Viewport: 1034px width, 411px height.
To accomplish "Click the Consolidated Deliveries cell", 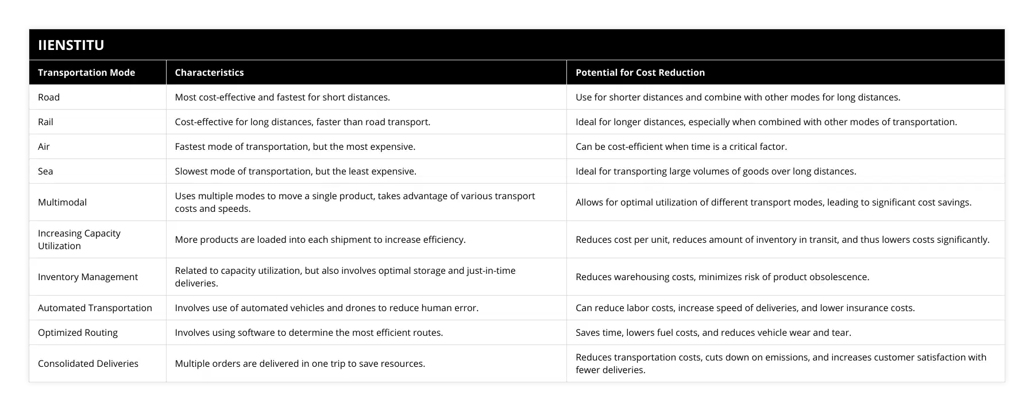I will tap(88, 363).
